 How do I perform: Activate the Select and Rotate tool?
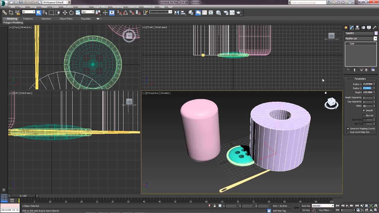pyautogui.click(x=71, y=12)
